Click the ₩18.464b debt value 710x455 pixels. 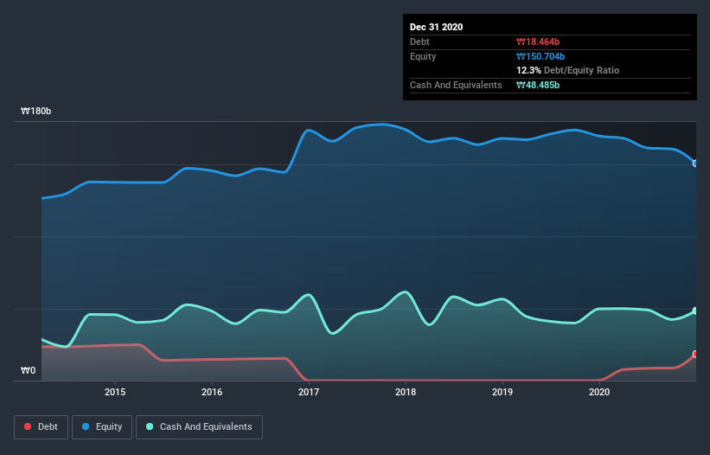(538, 42)
